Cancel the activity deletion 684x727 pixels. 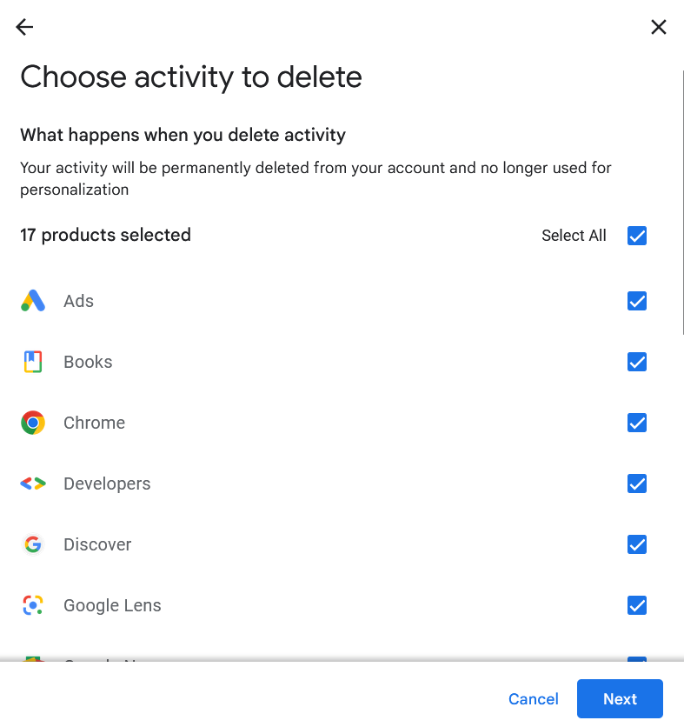pyautogui.click(x=533, y=699)
